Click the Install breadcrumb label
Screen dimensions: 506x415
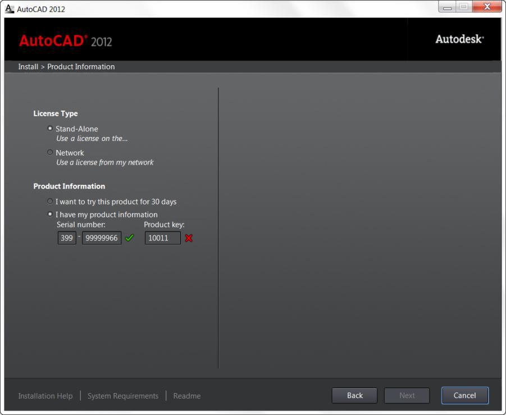(x=27, y=66)
